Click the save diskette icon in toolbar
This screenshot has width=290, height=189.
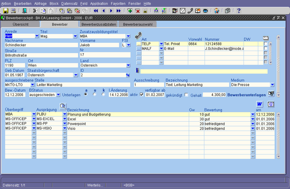[6, 11]
